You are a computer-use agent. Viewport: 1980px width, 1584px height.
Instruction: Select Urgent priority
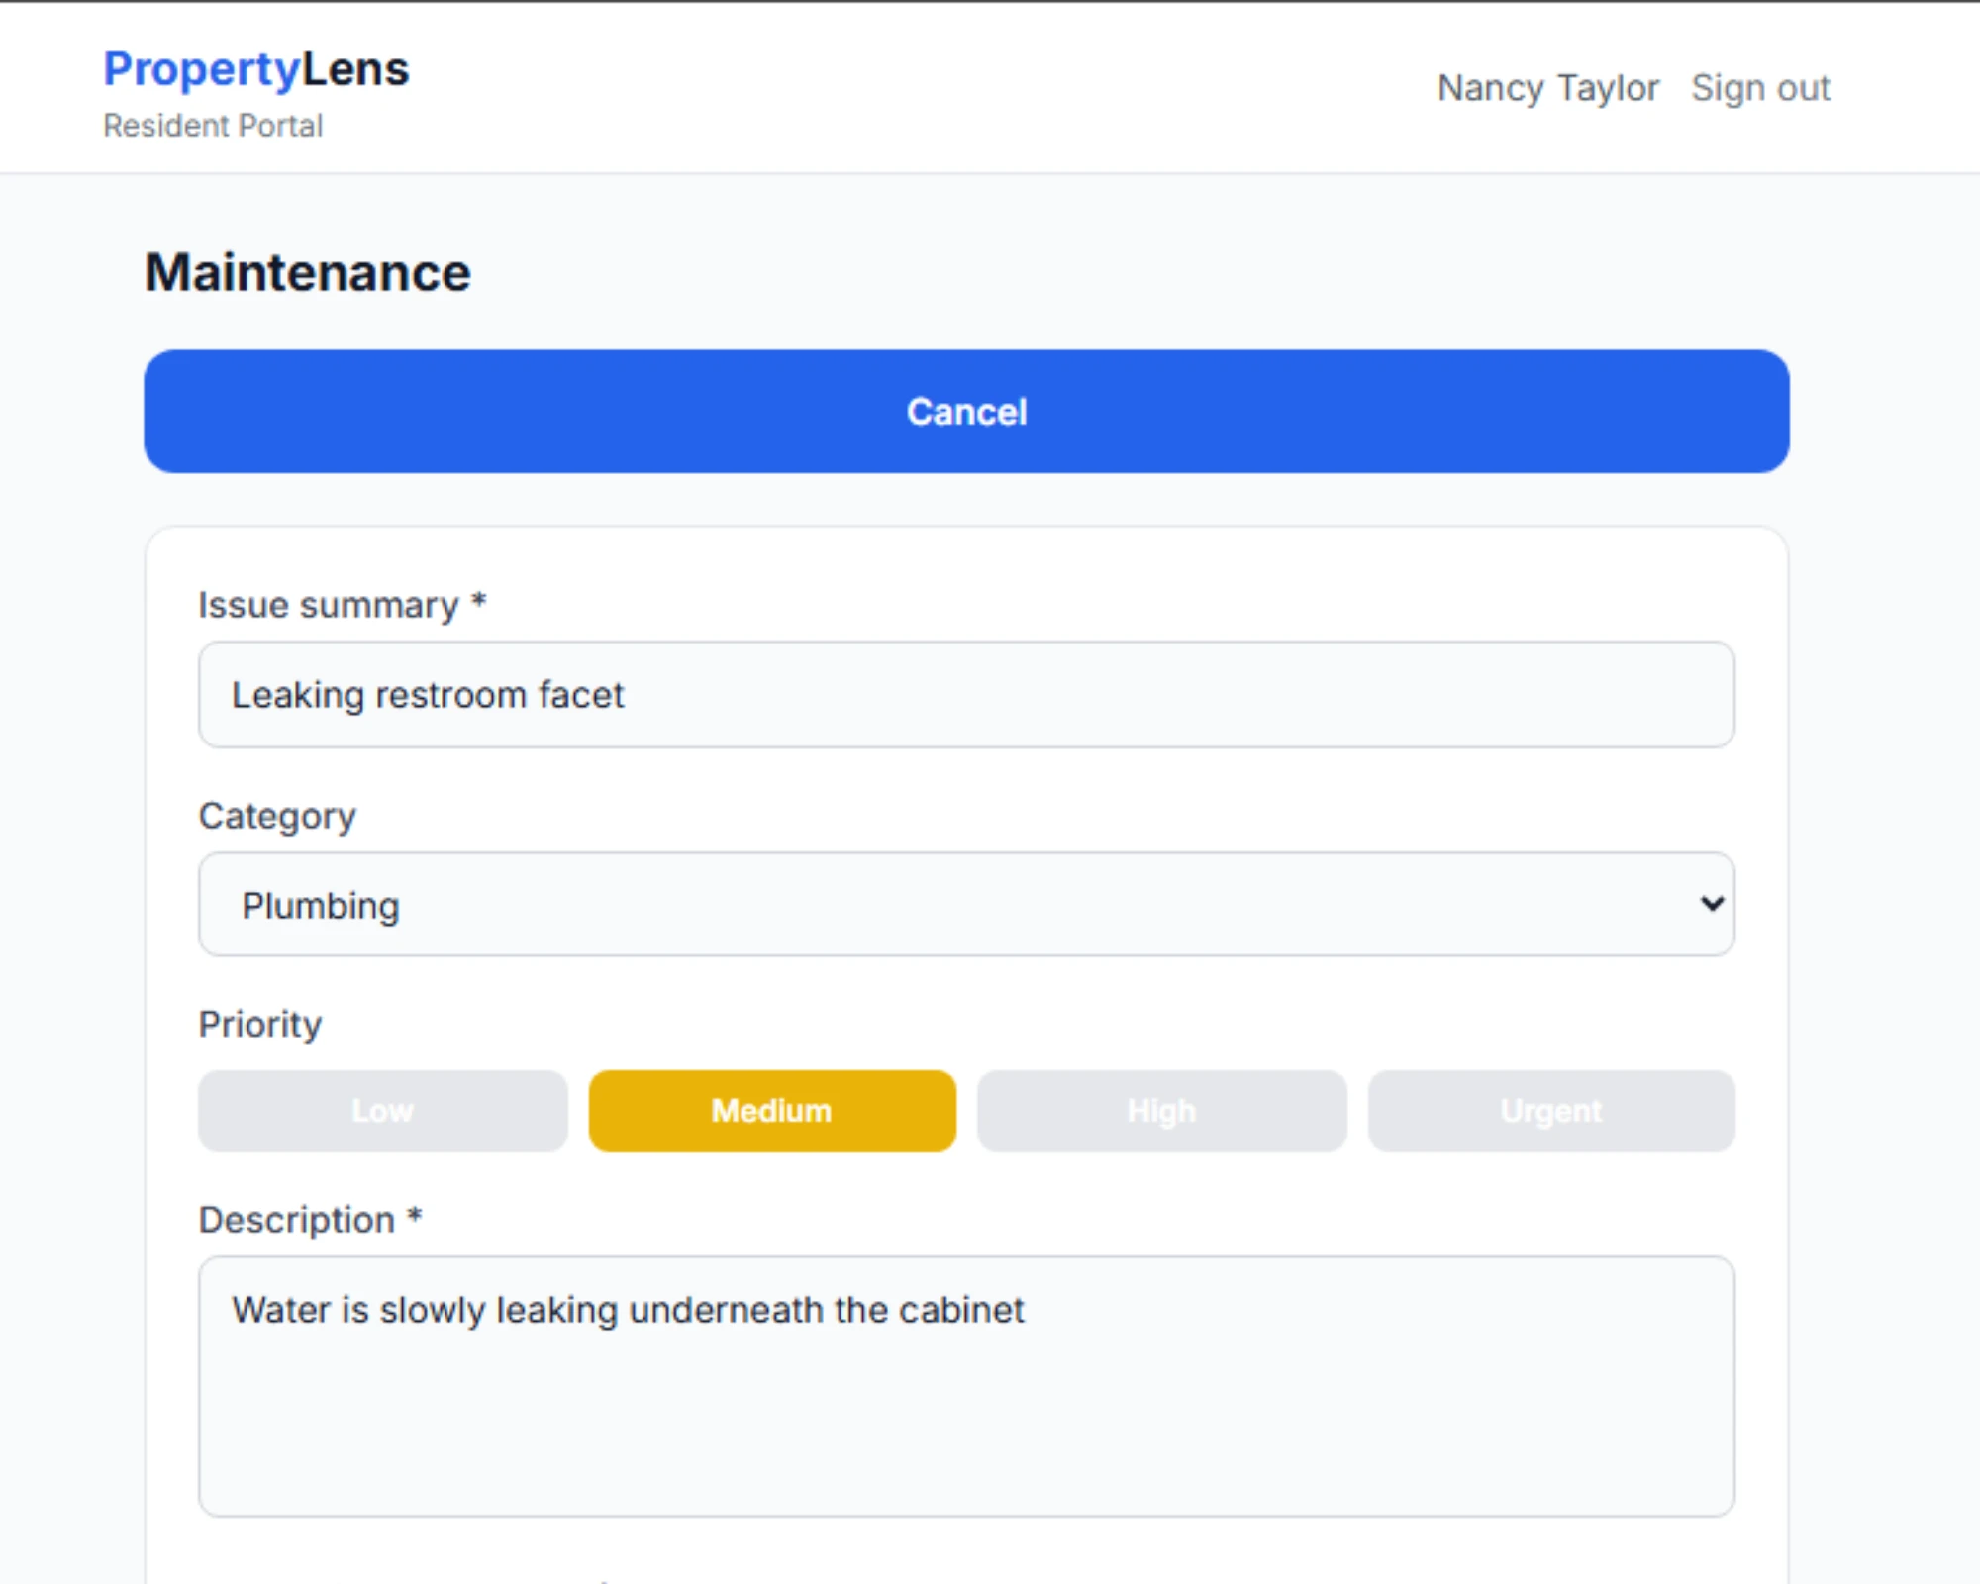[1551, 1111]
